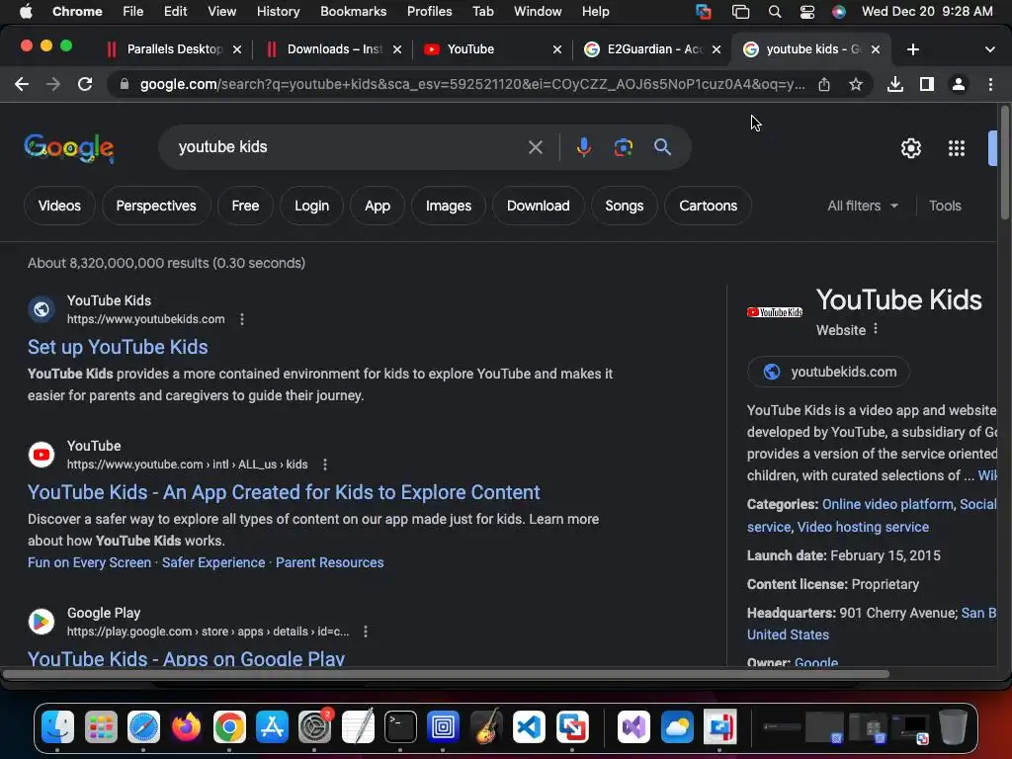Viewport: 1012px width, 759px height.
Task: Open Safari from the Dock
Action: pyautogui.click(x=143, y=727)
